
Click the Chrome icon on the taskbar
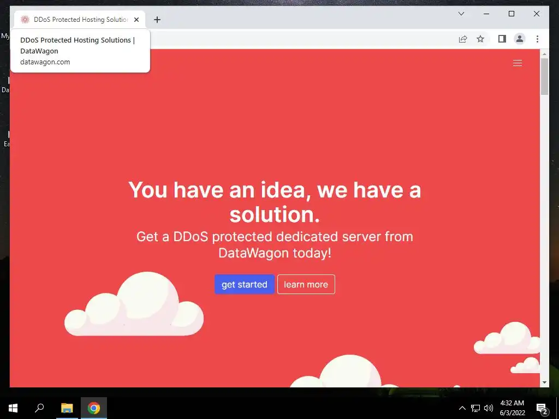click(x=94, y=408)
